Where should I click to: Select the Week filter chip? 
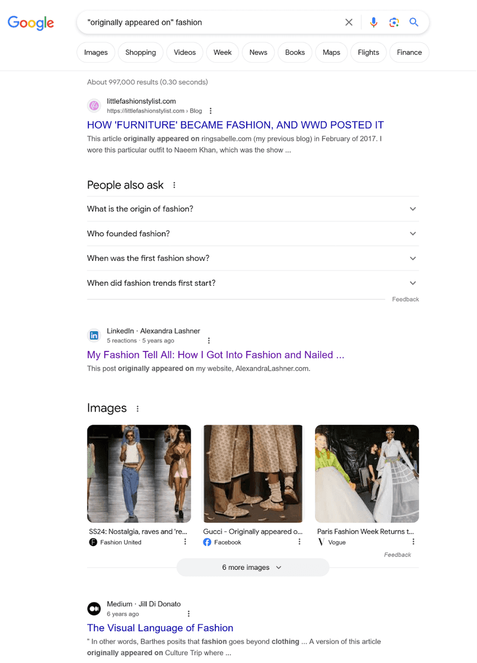(x=222, y=53)
